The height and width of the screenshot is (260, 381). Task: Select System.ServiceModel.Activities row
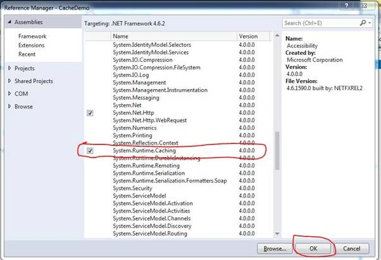tap(178, 211)
